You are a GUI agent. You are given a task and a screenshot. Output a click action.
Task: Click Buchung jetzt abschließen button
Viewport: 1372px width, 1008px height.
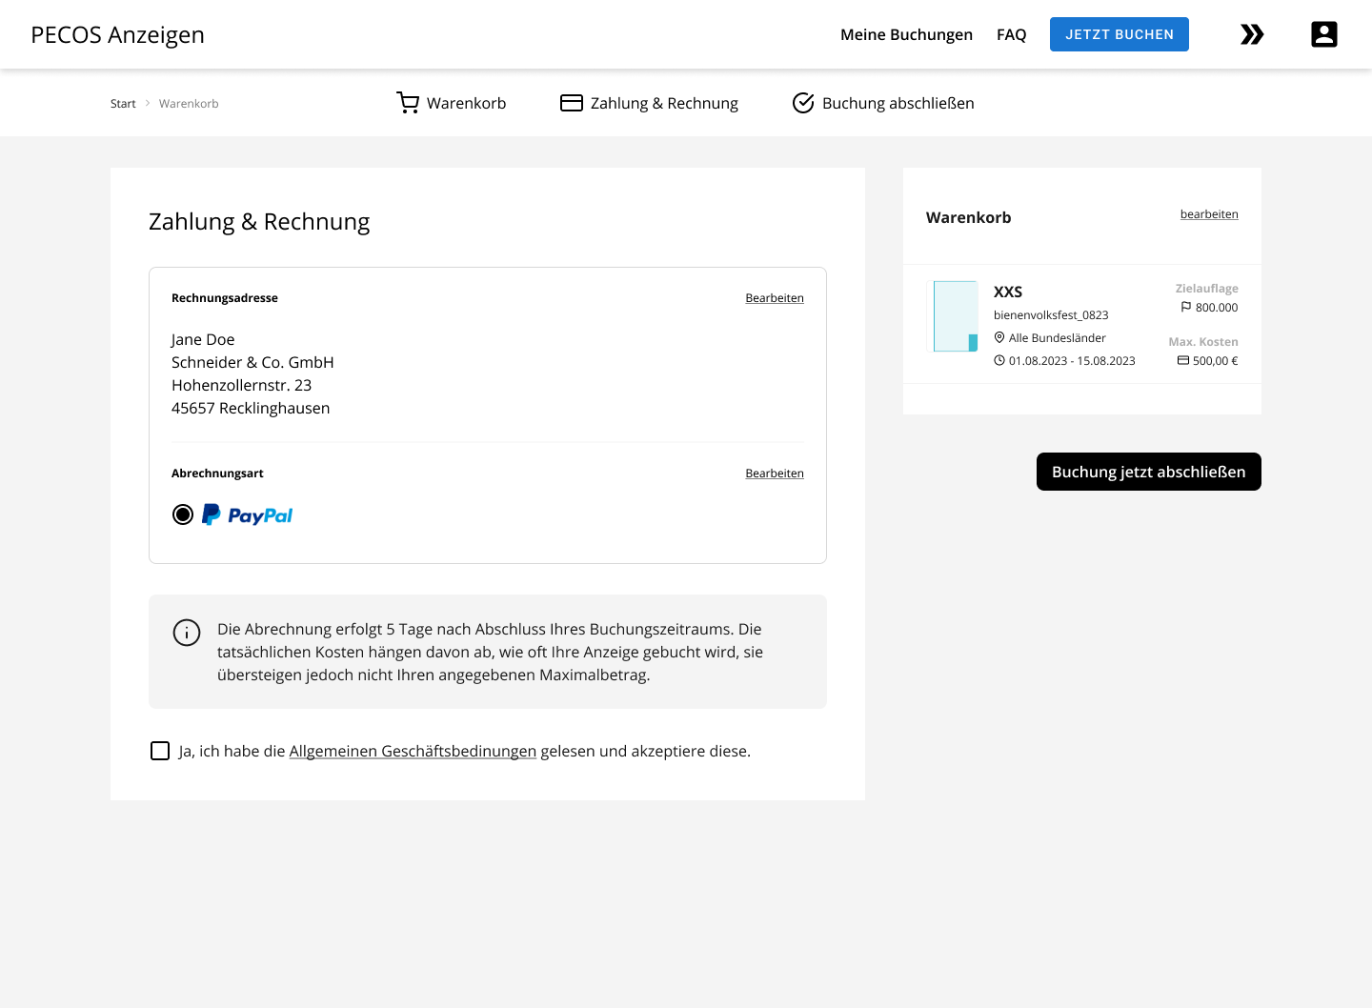pyautogui.click(x=1149, y=472)
